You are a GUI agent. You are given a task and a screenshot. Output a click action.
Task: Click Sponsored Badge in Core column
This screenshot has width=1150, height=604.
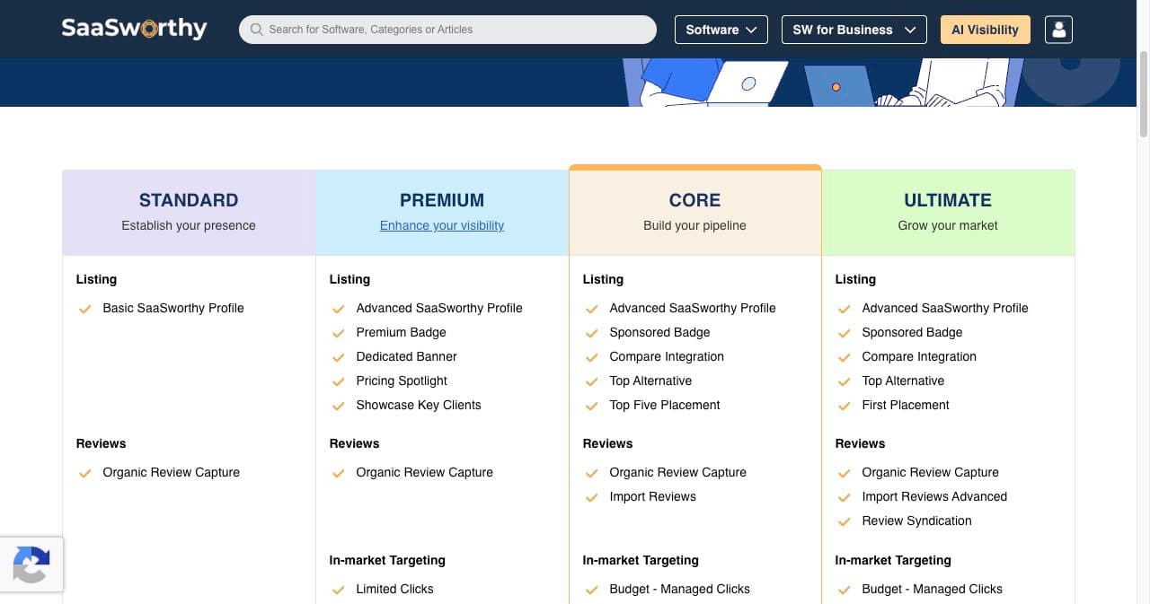pyautogui.click(x=659, y=332)
